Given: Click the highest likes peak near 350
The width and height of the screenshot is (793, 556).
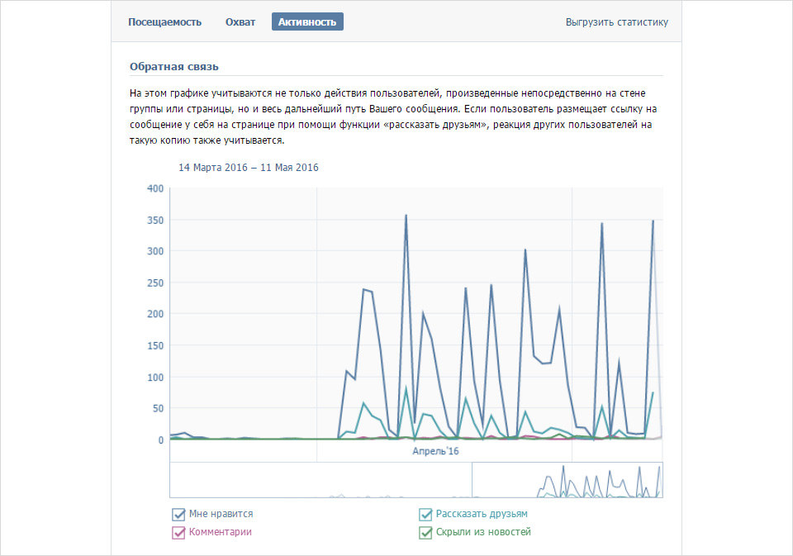Looking at the screenshot, I should pyautogui.click(x=406, y=216).
